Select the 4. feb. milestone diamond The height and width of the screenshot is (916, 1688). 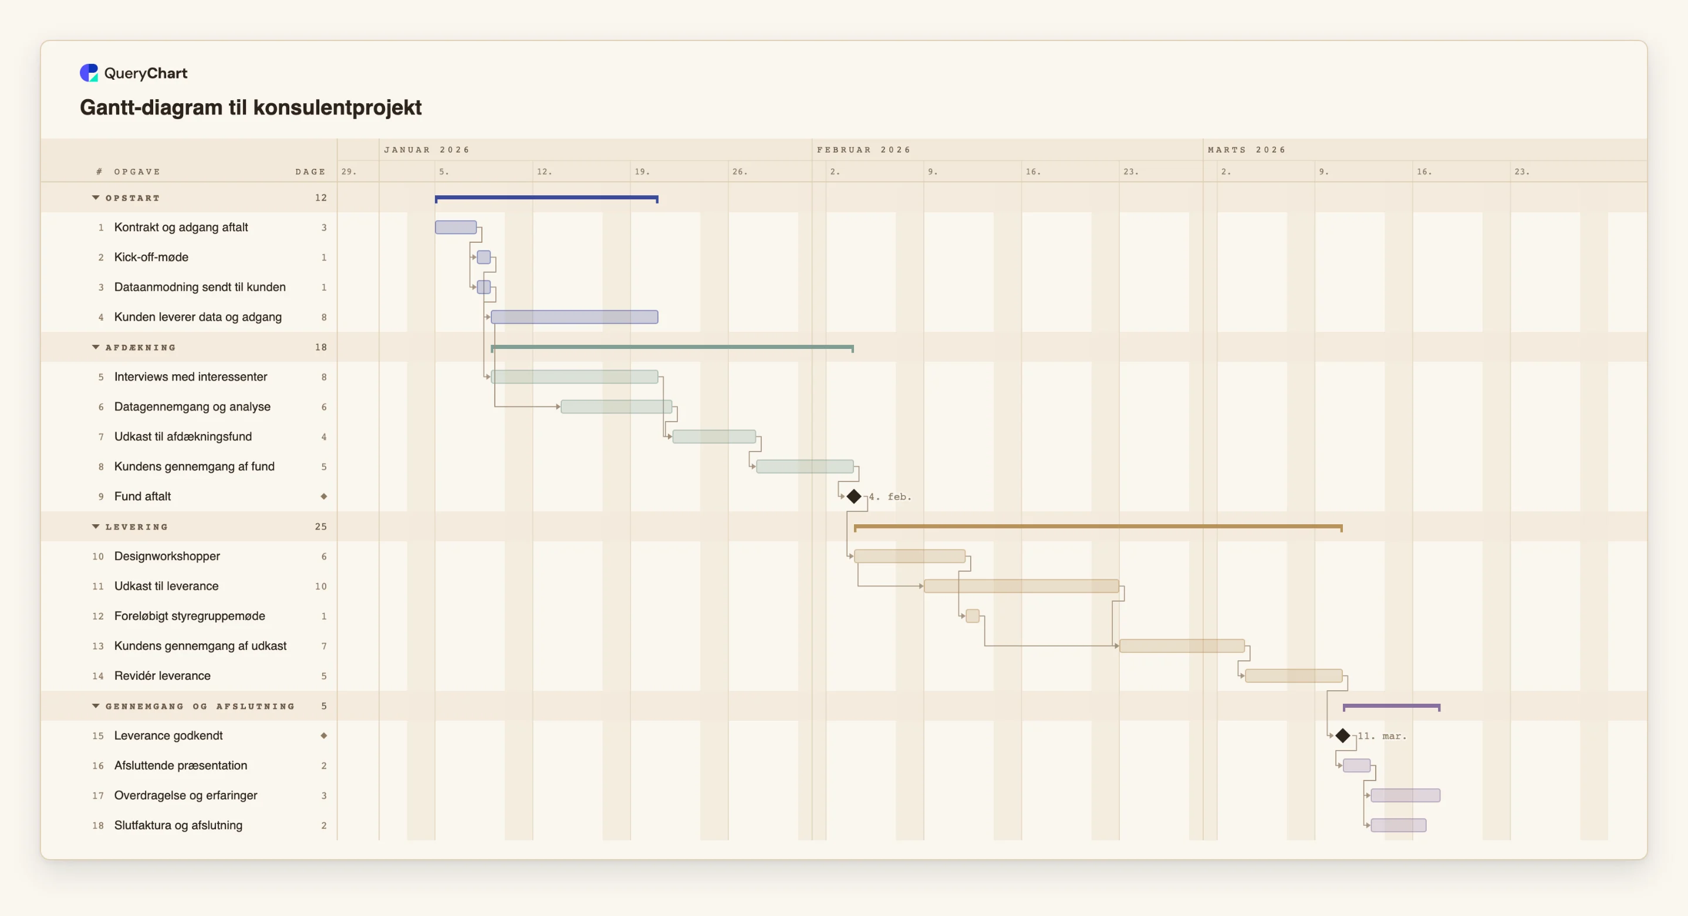854,496
